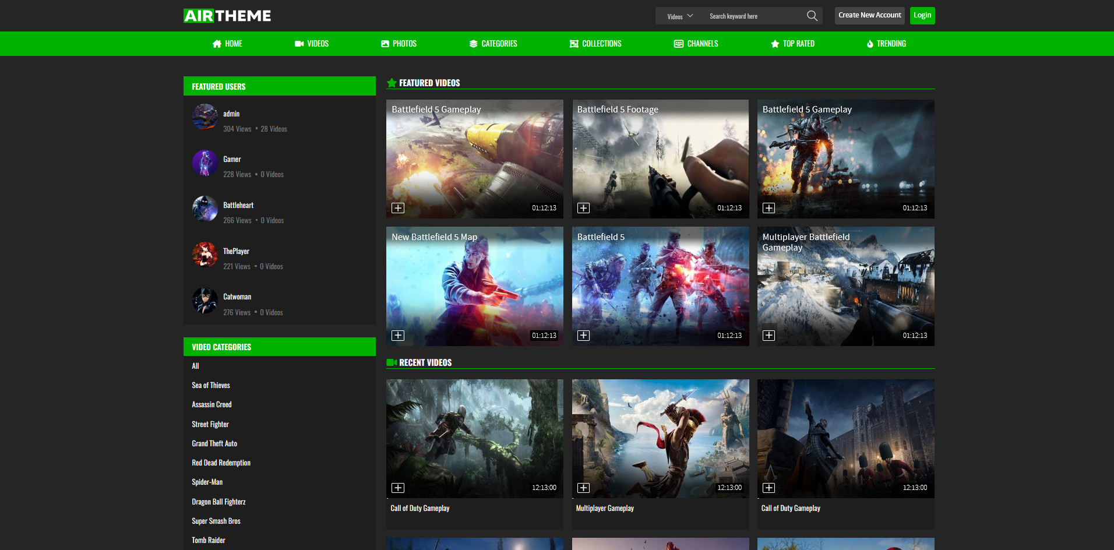Image resolution: width=1114 pixels, height=550 pixels.
Task: Open first Battlefield 5 Gameplay video title
Action: pos(436,110)
